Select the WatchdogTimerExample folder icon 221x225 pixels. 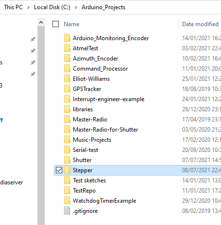pyautogui.click(x=67, y=201)
